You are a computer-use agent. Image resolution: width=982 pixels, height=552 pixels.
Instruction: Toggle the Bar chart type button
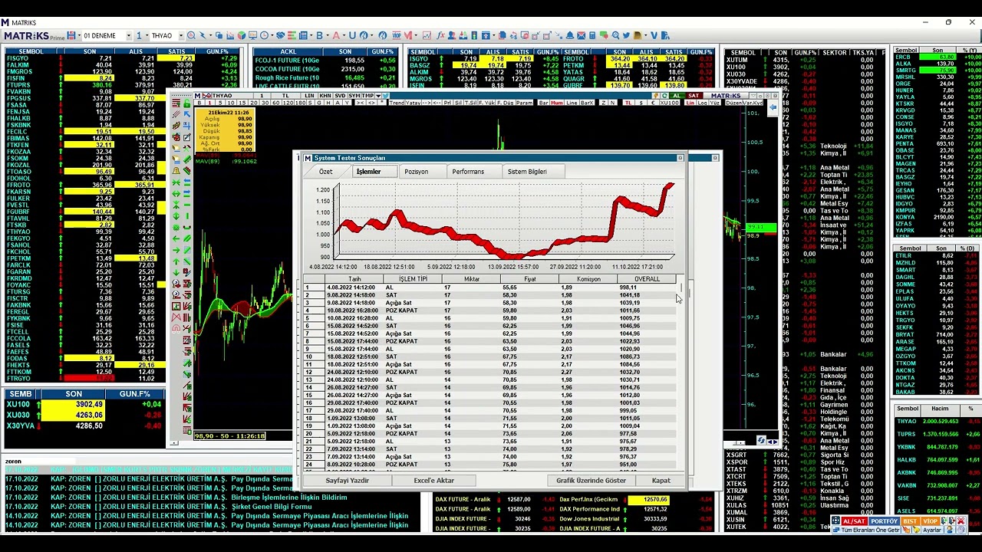click(544, 103)
